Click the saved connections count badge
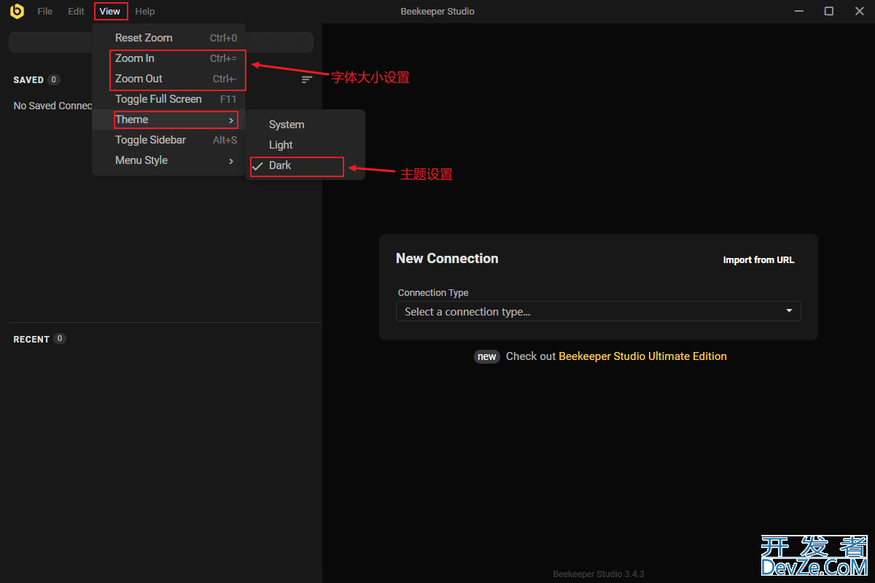Image resolution: width=875 pixels, height=583 pixels. click(54, 79)
